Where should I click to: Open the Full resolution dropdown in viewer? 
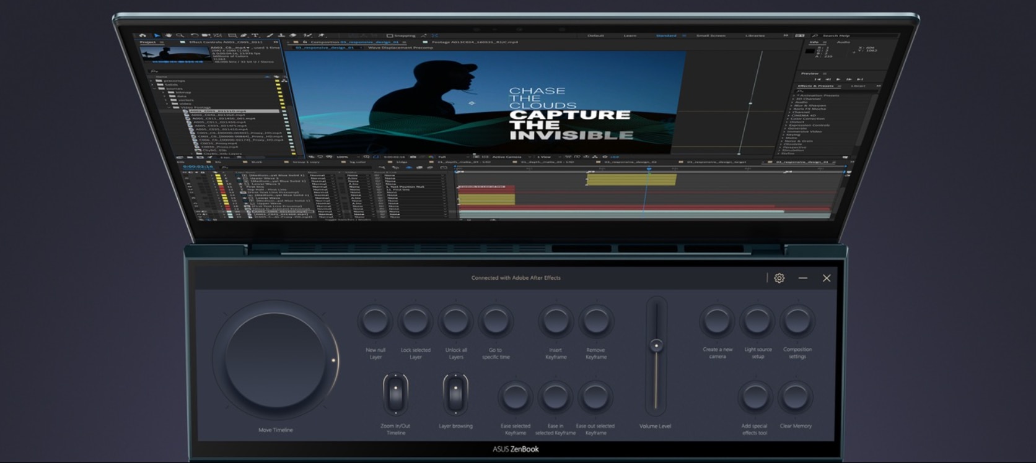[x=454, y=157]
